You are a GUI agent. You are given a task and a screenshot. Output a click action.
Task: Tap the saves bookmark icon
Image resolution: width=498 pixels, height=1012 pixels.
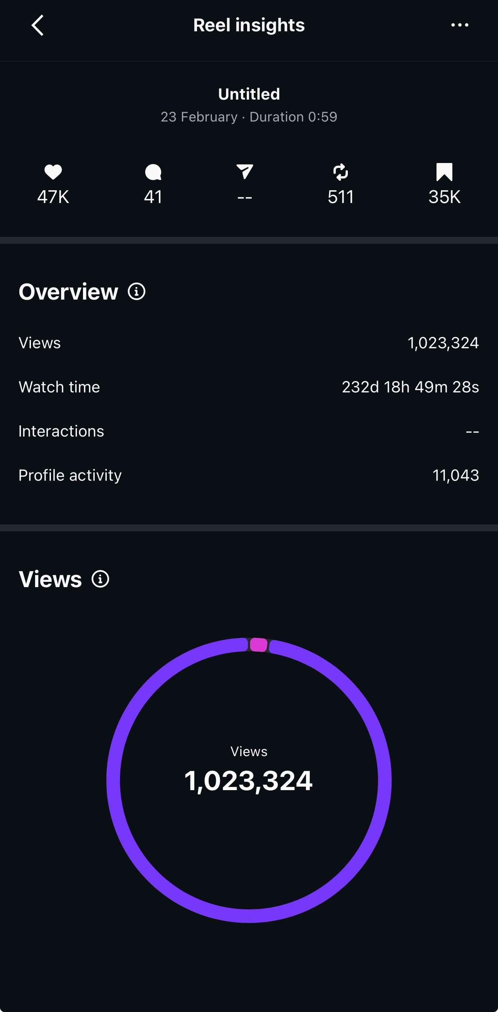(444, 172)
